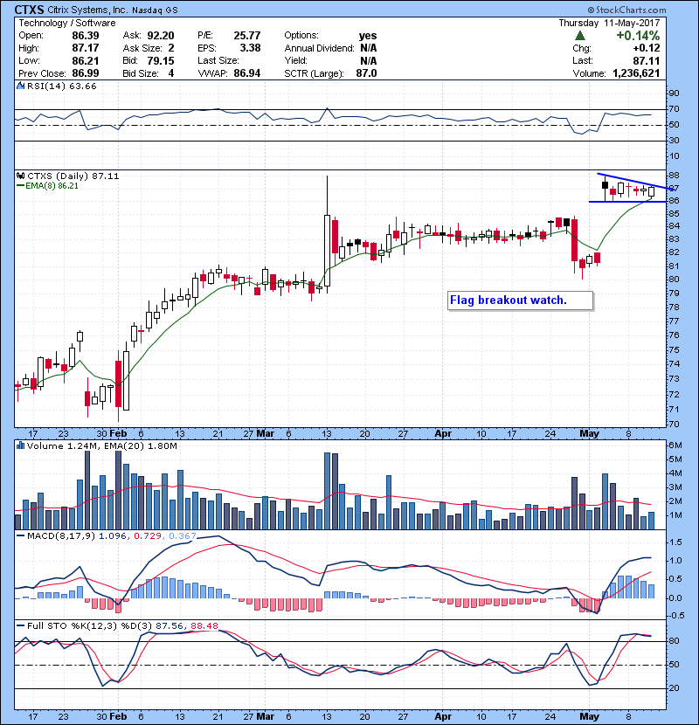The width and height of the screenshot is (699, 725).
Task: Click the RSI indicator icon beside RSI(14)
Action: click(x=20, y=86)
